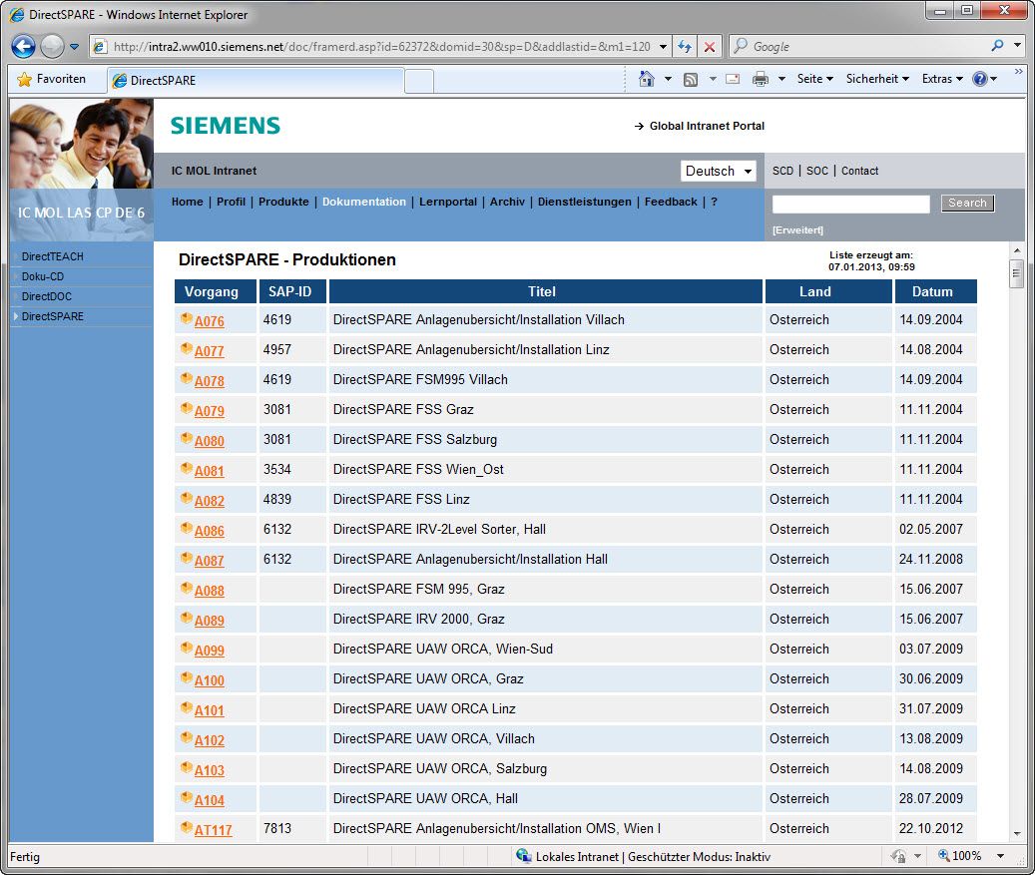Stop loading with the red X icon
The image size is (1035, 875).
[710, 47]
